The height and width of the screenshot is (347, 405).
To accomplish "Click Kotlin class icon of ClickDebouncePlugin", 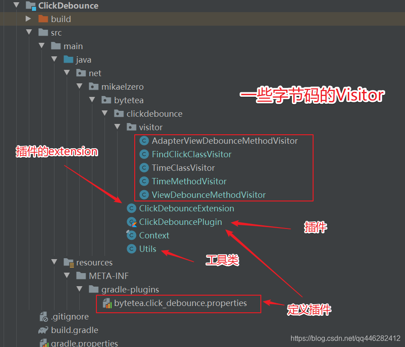I will coord(132,222).
